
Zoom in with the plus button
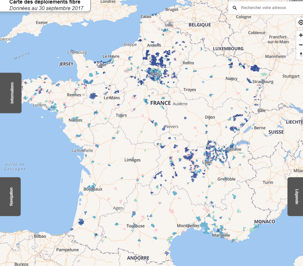click(x=300, y=35)
